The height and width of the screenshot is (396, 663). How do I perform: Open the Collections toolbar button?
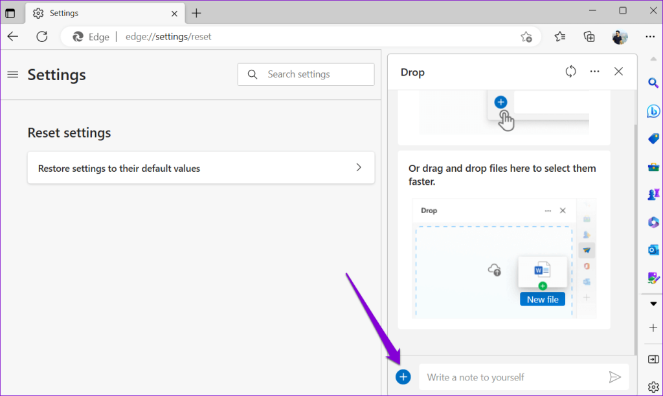[x=589, y=37]
